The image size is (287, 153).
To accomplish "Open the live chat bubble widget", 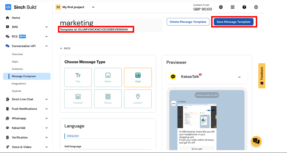I will coord(256,141).
